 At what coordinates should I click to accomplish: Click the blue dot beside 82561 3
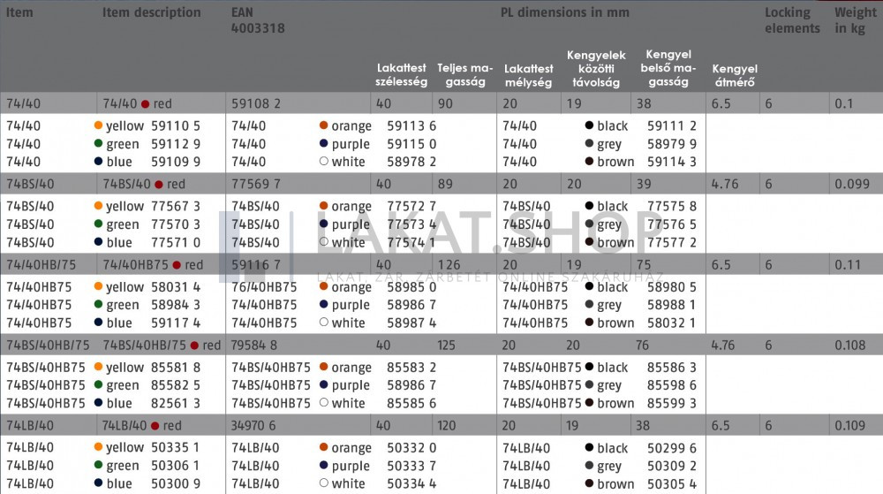click(x=98, y=403)
